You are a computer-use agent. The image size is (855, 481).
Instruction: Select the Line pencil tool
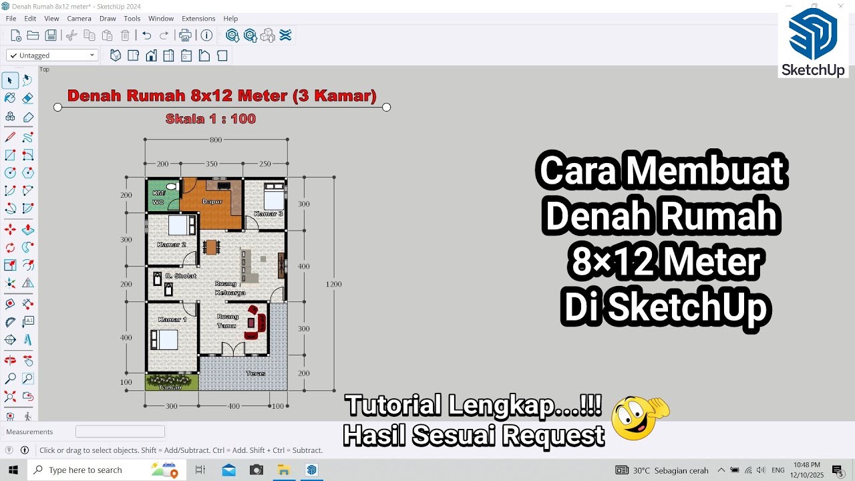click(x=10, y=137)
